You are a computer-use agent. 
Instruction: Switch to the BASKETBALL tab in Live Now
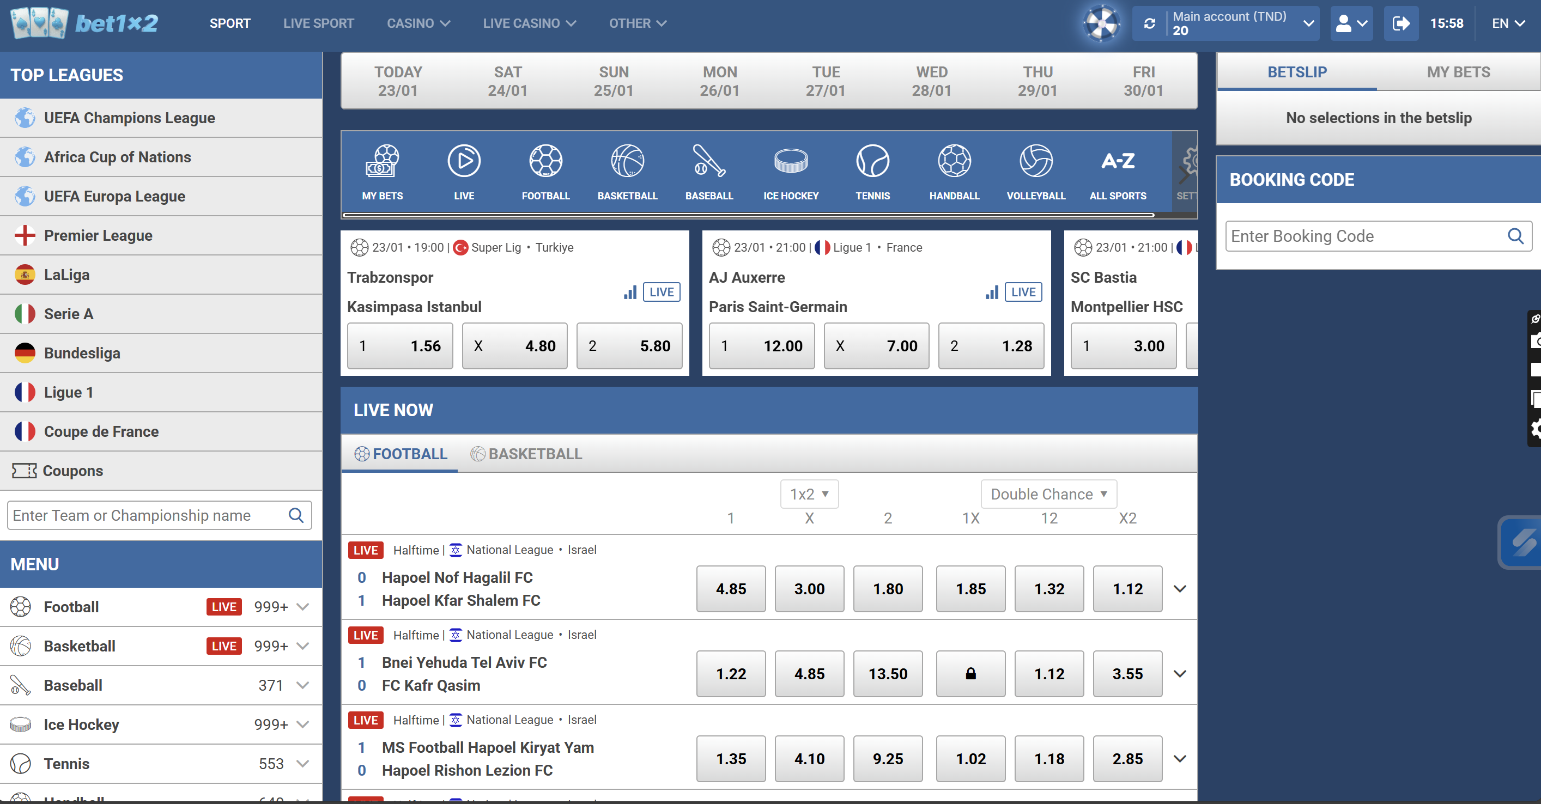(526, 453)
